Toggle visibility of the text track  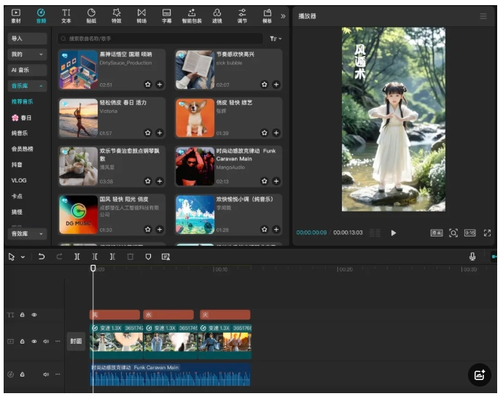[34, 315]
